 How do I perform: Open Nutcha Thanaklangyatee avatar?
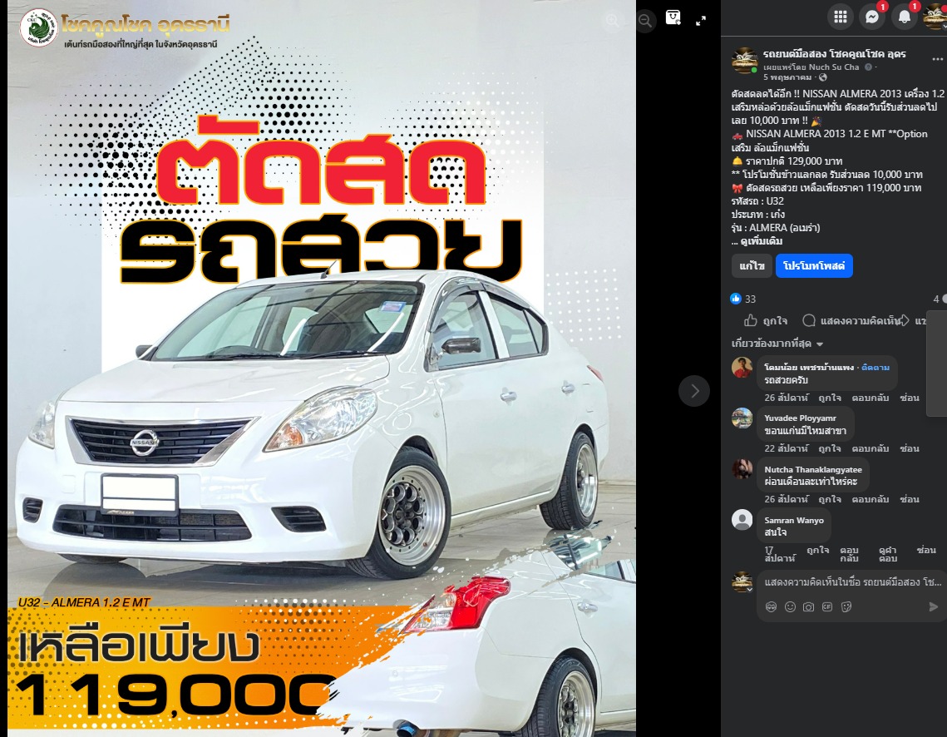click(x=742, y=468)
